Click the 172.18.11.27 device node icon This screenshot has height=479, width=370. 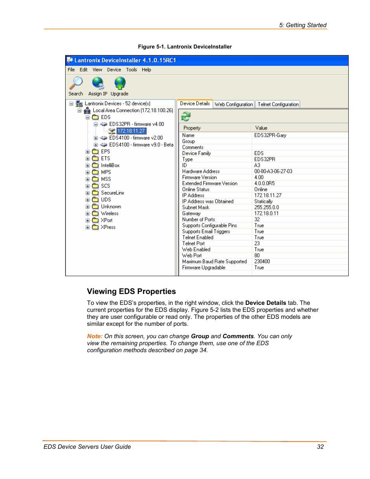pos(112,131)
